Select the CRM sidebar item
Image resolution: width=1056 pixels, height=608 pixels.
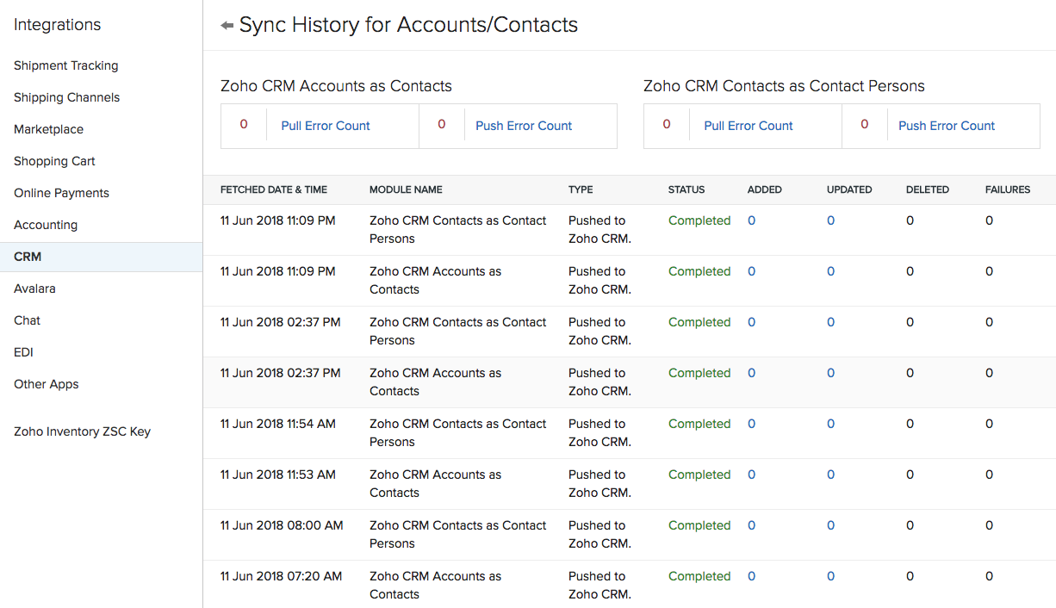pos(28,257)
